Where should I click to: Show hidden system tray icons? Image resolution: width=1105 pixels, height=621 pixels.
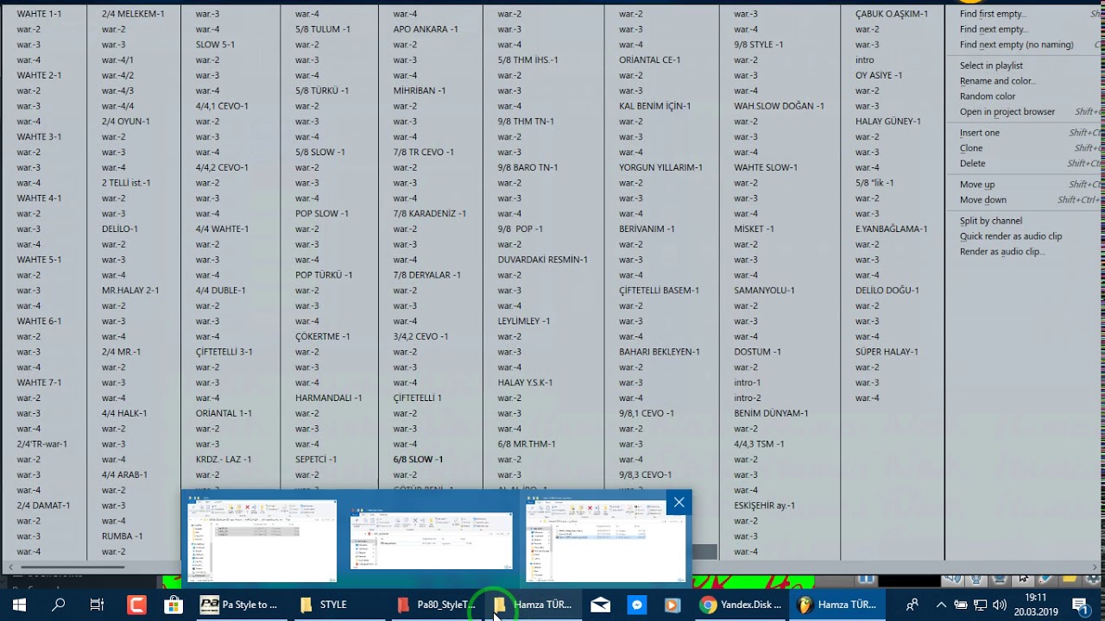pos(941,605)
